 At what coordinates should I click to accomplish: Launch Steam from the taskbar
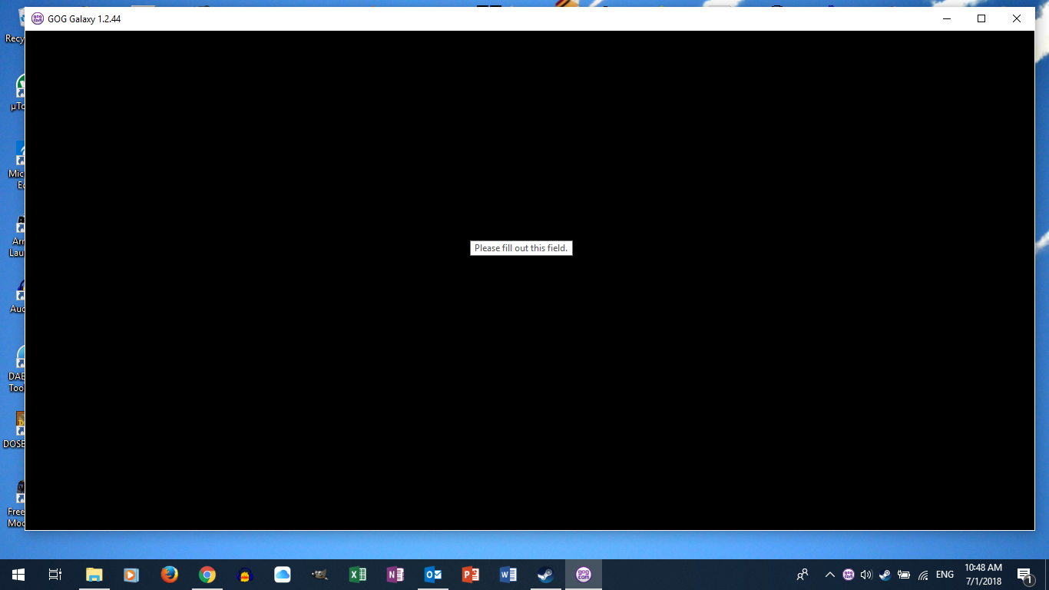(x=545, y=574)
